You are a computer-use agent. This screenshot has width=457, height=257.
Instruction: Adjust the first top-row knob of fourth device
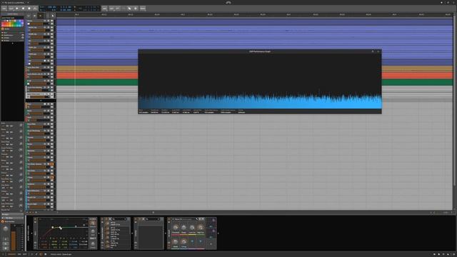pyautogui.click(x=176, y=228)
